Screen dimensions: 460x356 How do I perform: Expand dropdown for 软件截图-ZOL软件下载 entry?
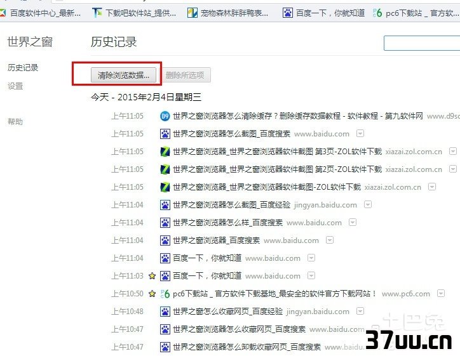432,187
